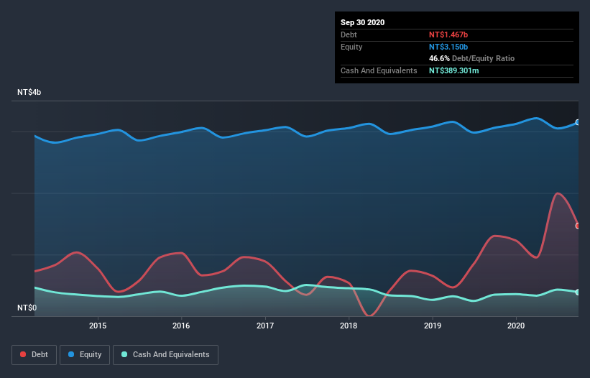This screenshot has width=590, height=378.
Task: Click the 2015 x-axis label
Action: tap(98, 326)
